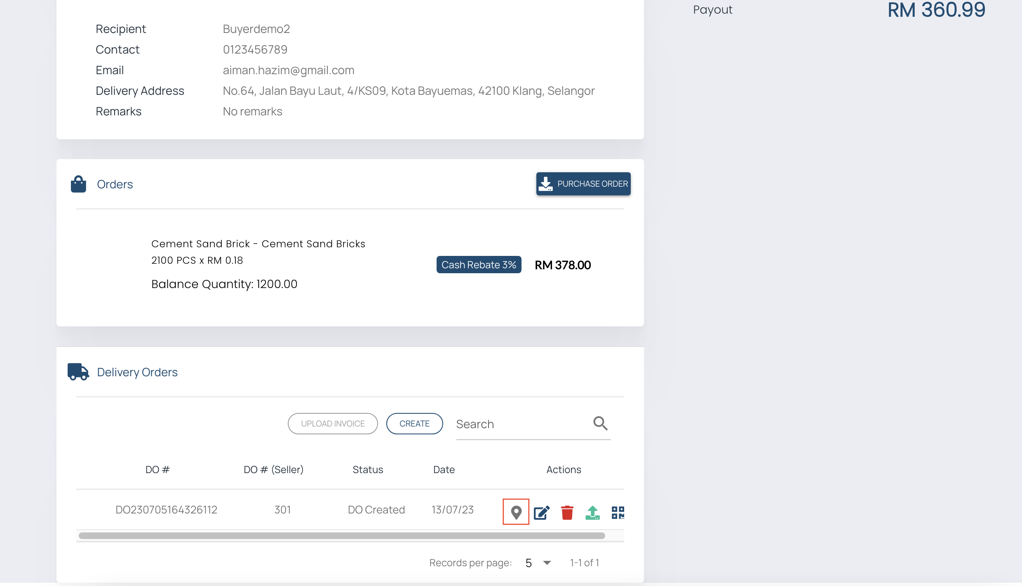Viewport: 1022px width, 586px height.
Task: Delete the delivery order using the red trash icon
Action: coord(567,512)
